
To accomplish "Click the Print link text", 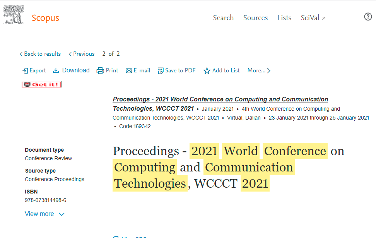I will tap(112, 70).
